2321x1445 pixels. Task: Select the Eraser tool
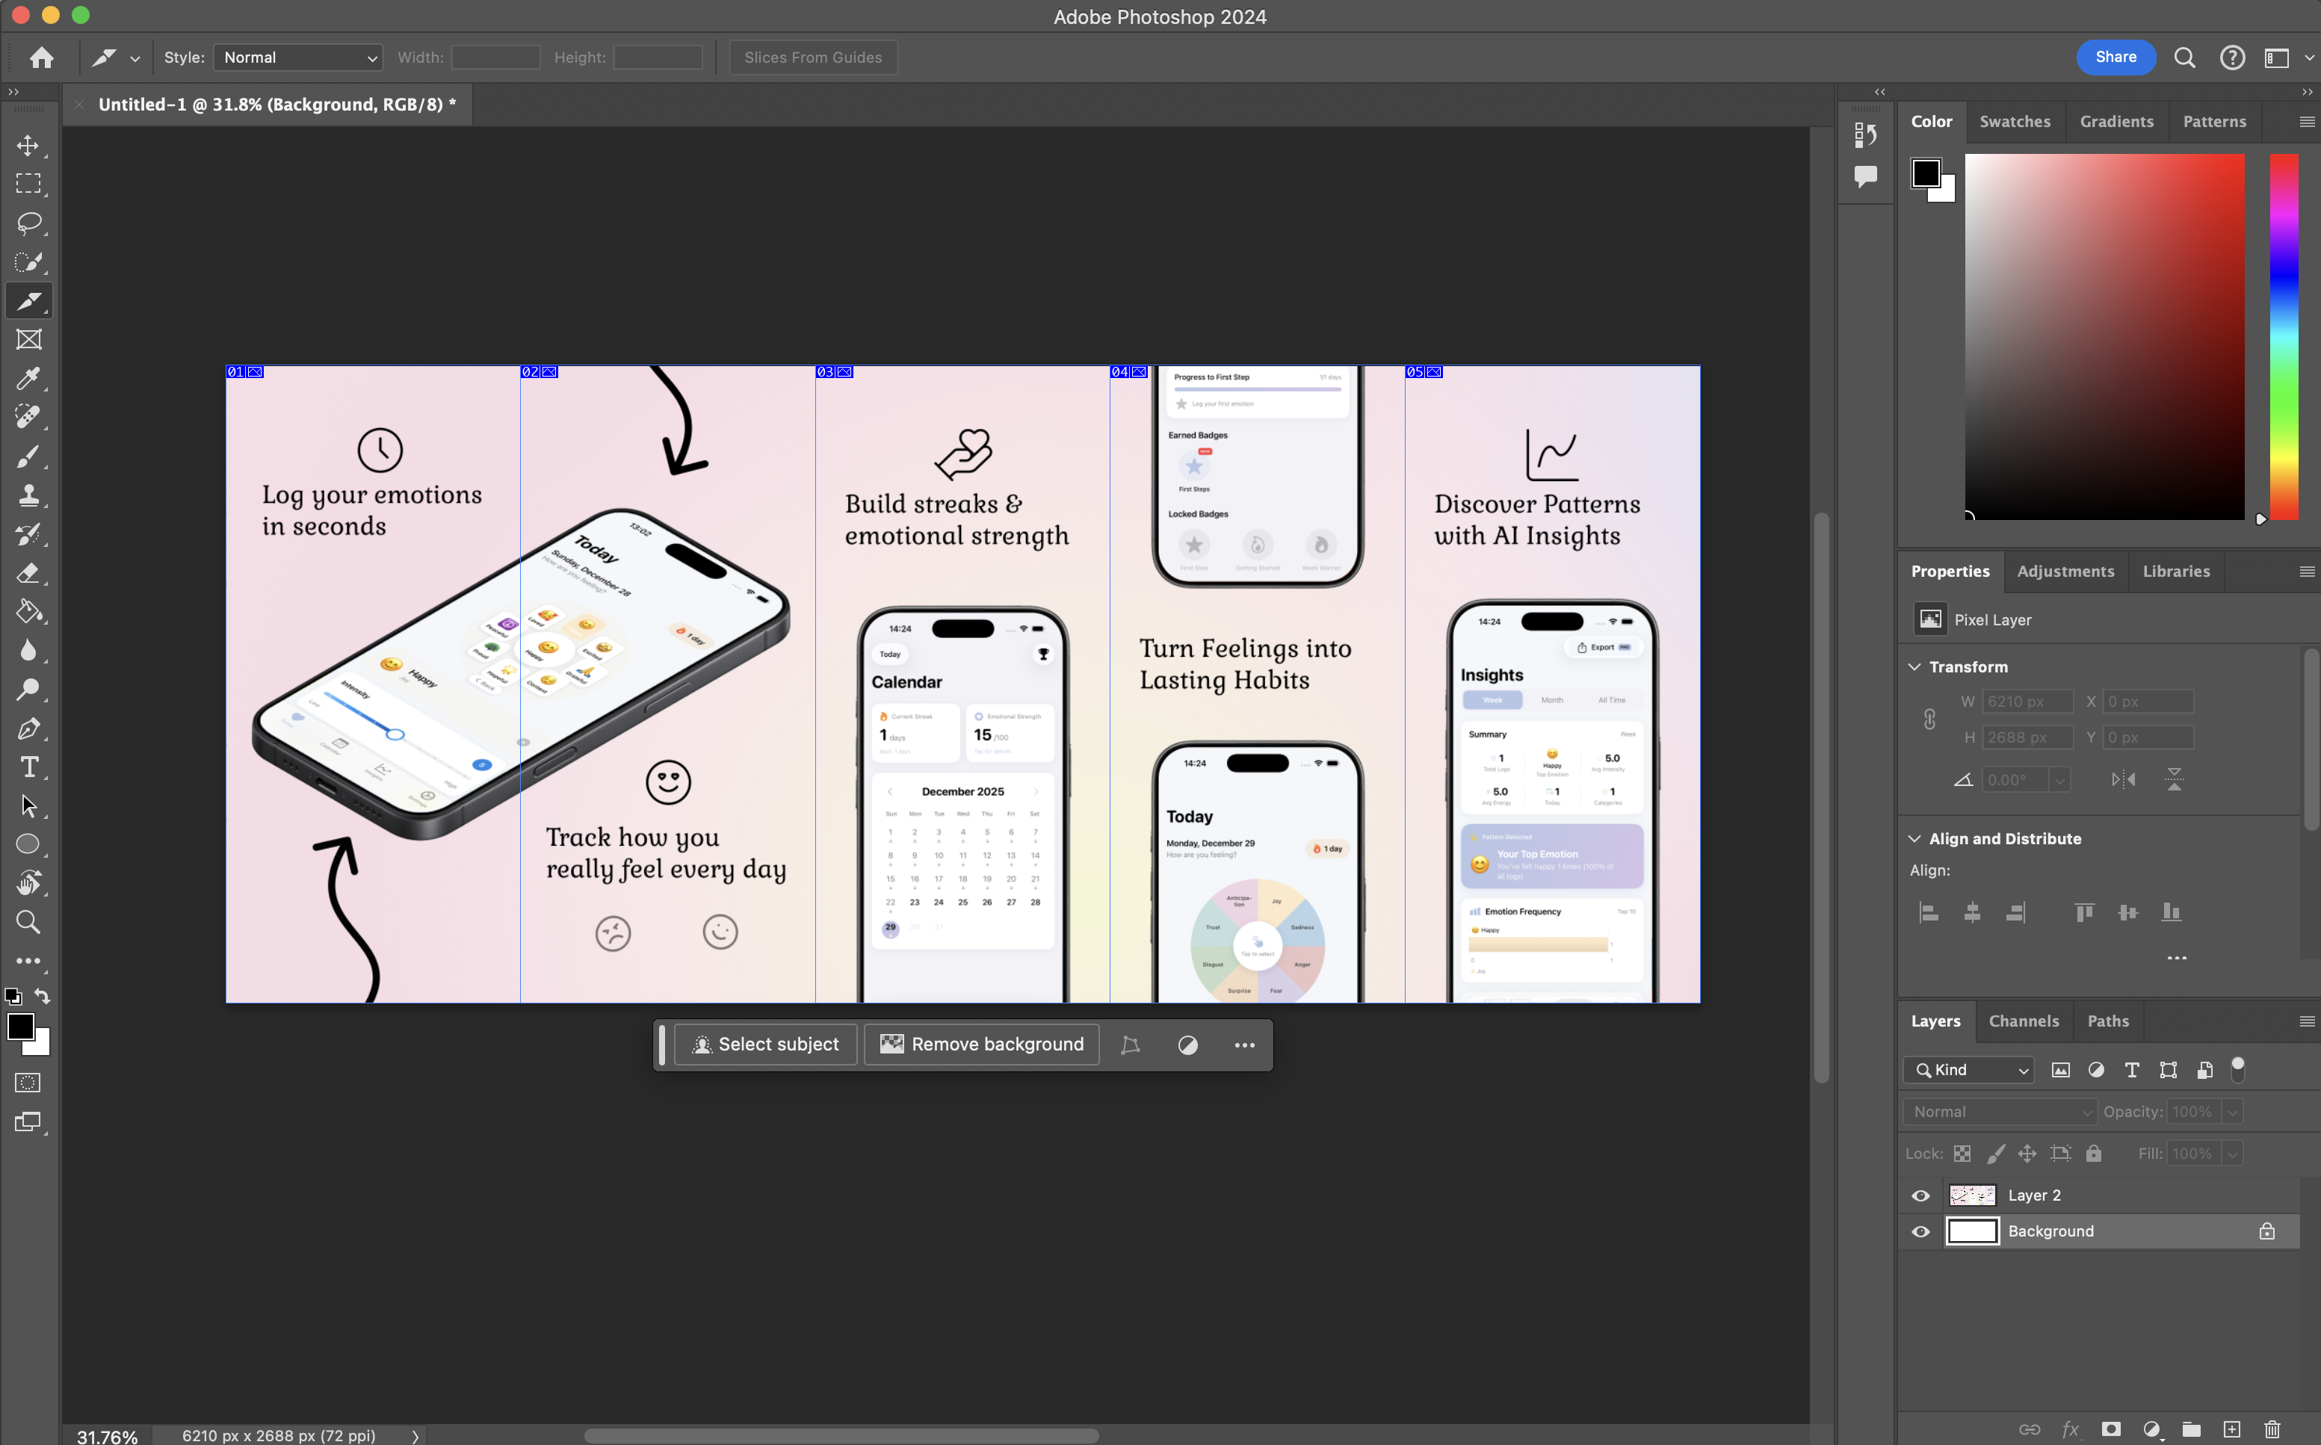pos(28,573)
